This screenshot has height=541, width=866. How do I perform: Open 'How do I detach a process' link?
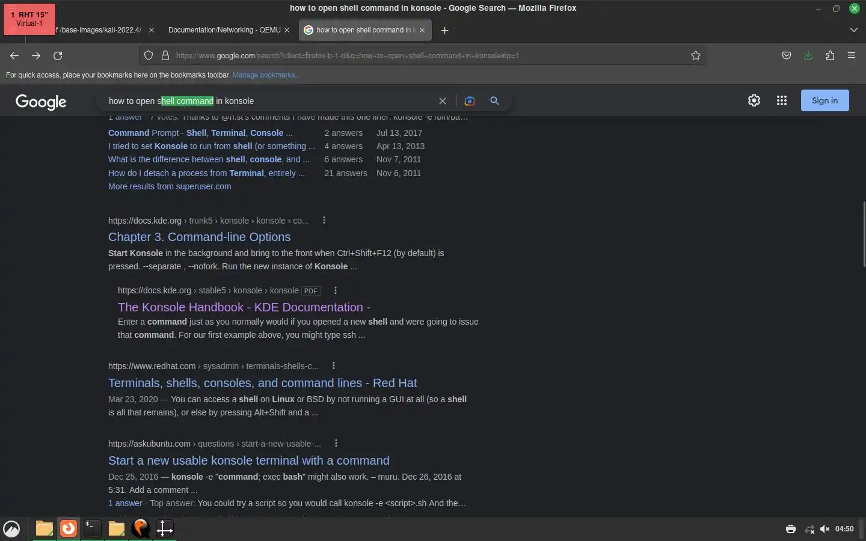coord(207,173)
